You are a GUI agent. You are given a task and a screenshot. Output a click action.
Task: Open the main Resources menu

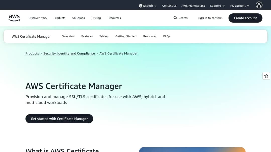coord(114,18)
